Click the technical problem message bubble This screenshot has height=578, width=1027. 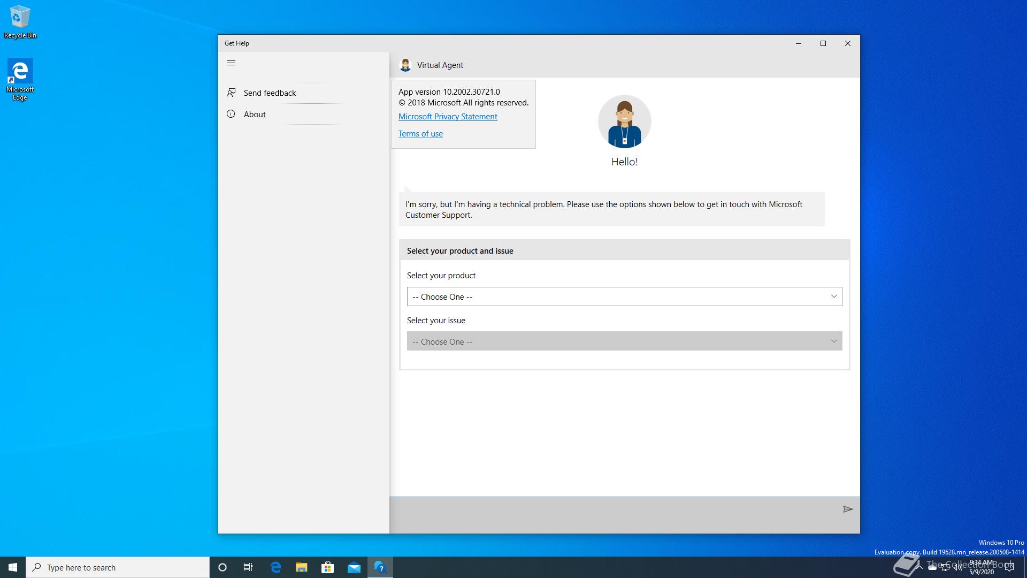click(x=612, y=209)
